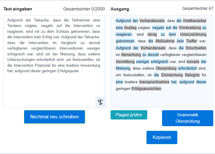This screenshot has width=215, height=154.
Task: Click the Gesamtwörter 67 output counter
Action: click(x=198, y=8)
